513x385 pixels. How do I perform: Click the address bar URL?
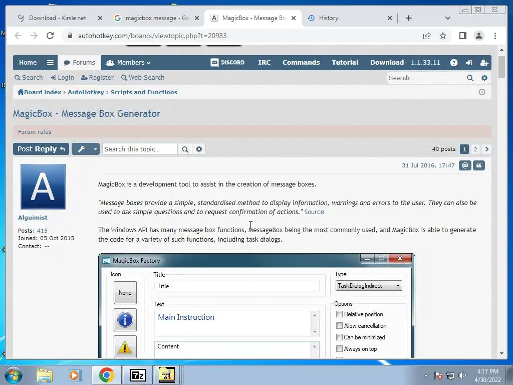(x=152, y=36)
